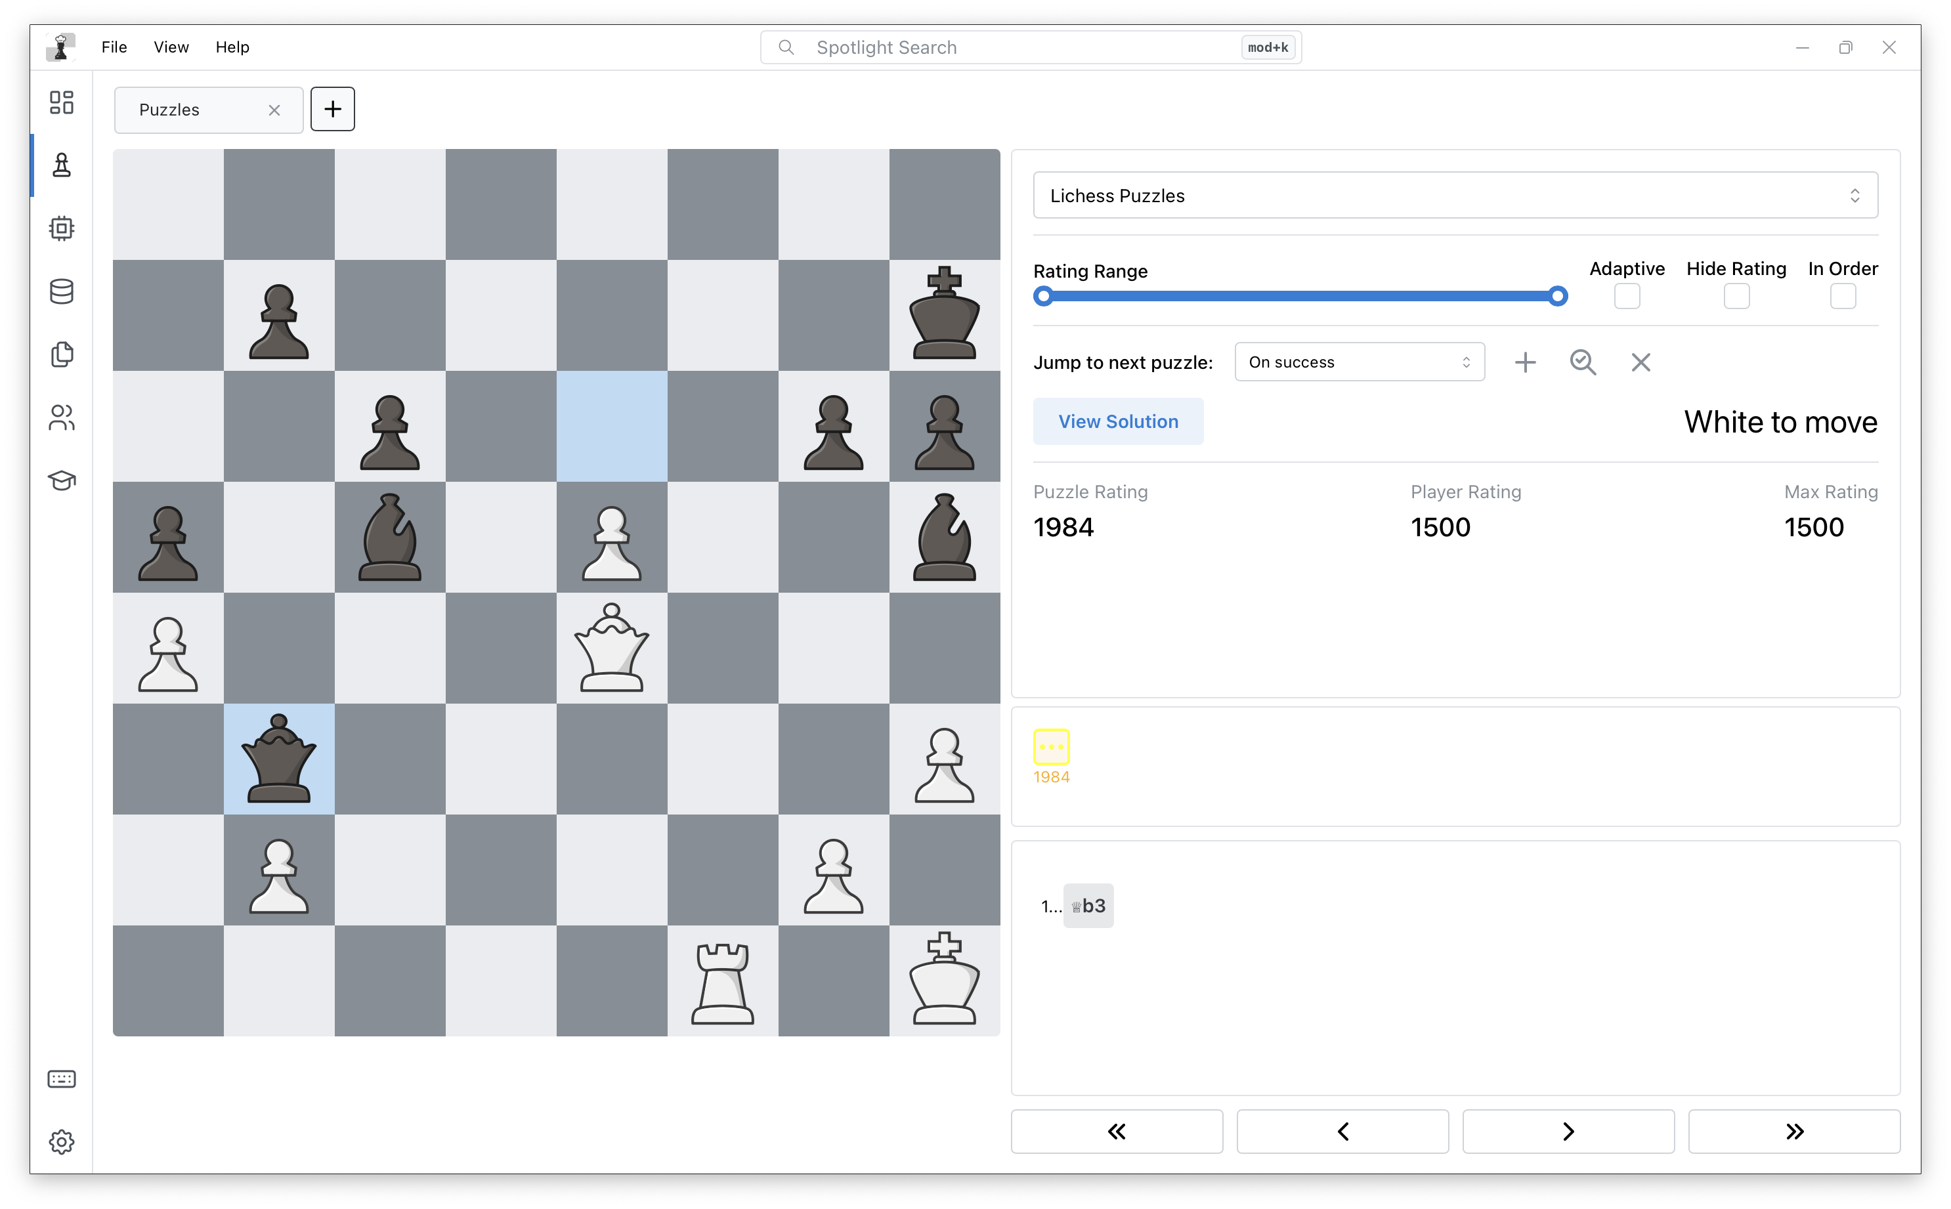Open the File menu
Image resolution: width=1951 pixels, height=1209 pixels.
(x=114, y=47)
